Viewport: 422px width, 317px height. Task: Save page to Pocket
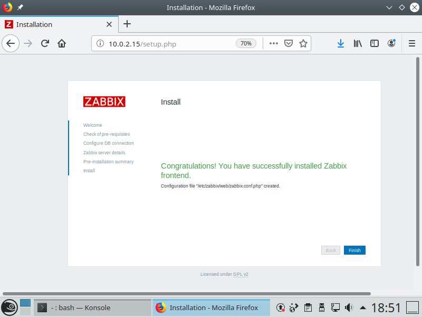pos(289,43)
